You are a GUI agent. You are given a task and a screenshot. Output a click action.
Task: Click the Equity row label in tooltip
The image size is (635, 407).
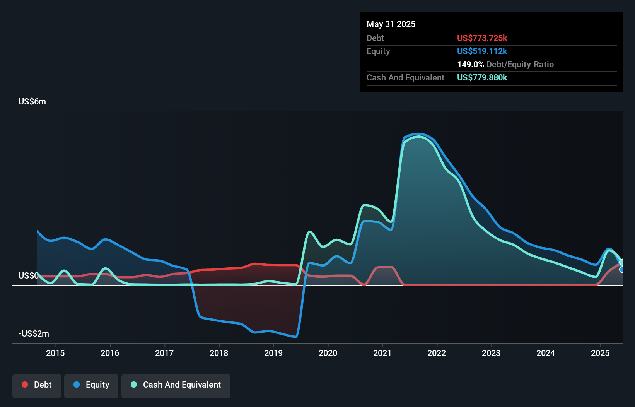click(378, 51)
